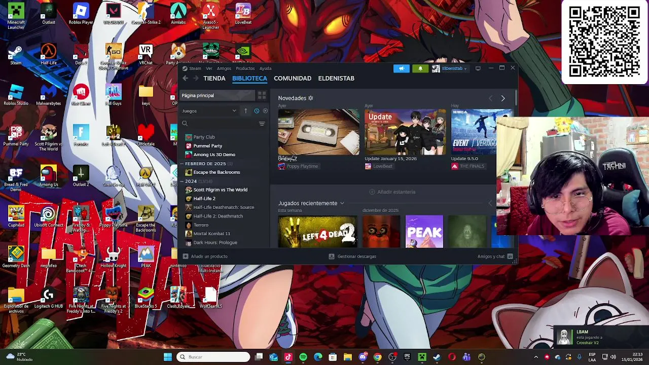
Task: Select Scott Pilgrim vs The World in library
Action: tap(220, 190)
